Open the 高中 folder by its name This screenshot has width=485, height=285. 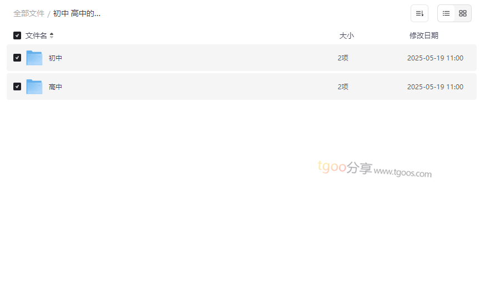click(55, 86)
